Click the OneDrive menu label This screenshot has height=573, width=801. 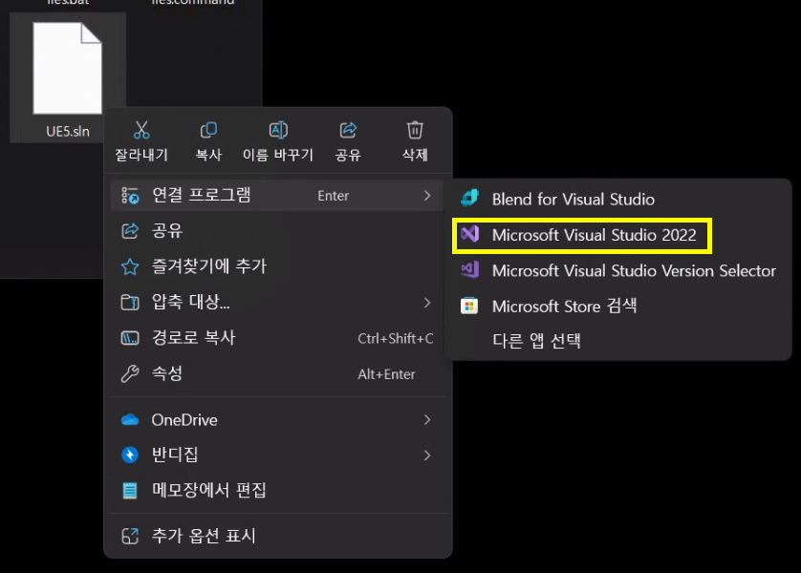[x=184, y=420]
